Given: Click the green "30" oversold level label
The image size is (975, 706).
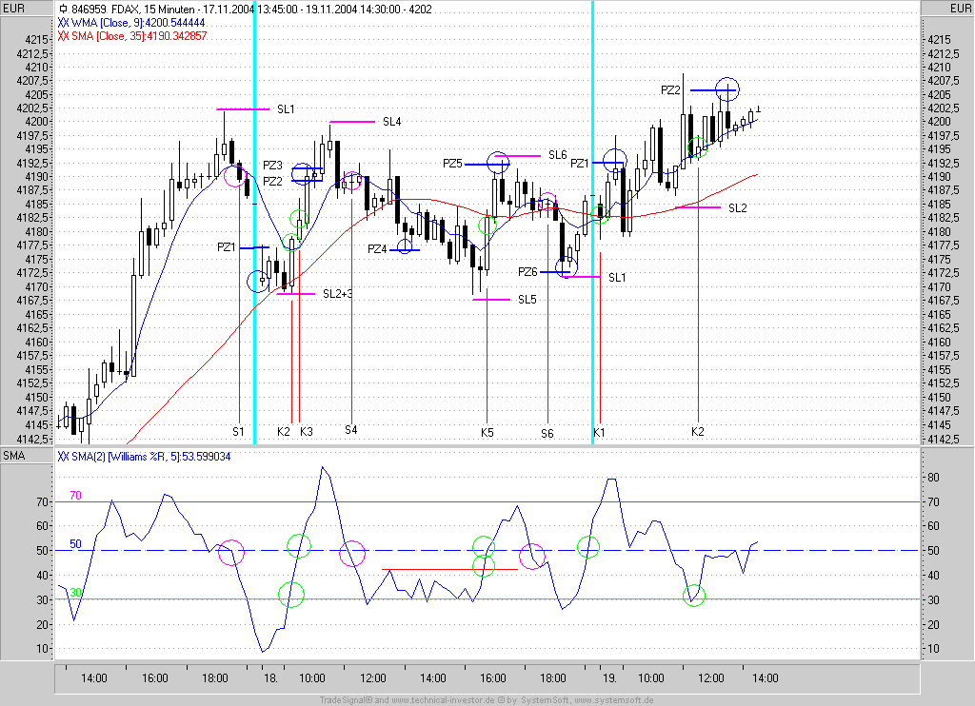Looking at the screenshot, I should tap(75, 592).
